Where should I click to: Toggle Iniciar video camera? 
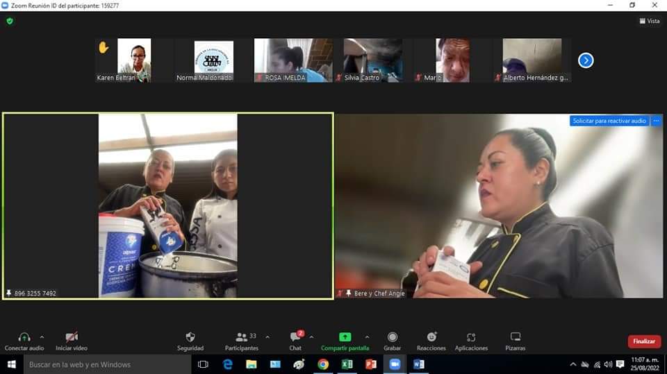coord(72,337)
